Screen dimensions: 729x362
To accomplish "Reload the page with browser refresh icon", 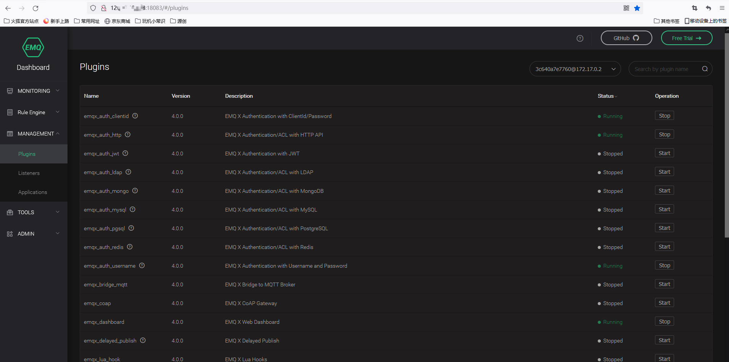I will tap(35, 8).
